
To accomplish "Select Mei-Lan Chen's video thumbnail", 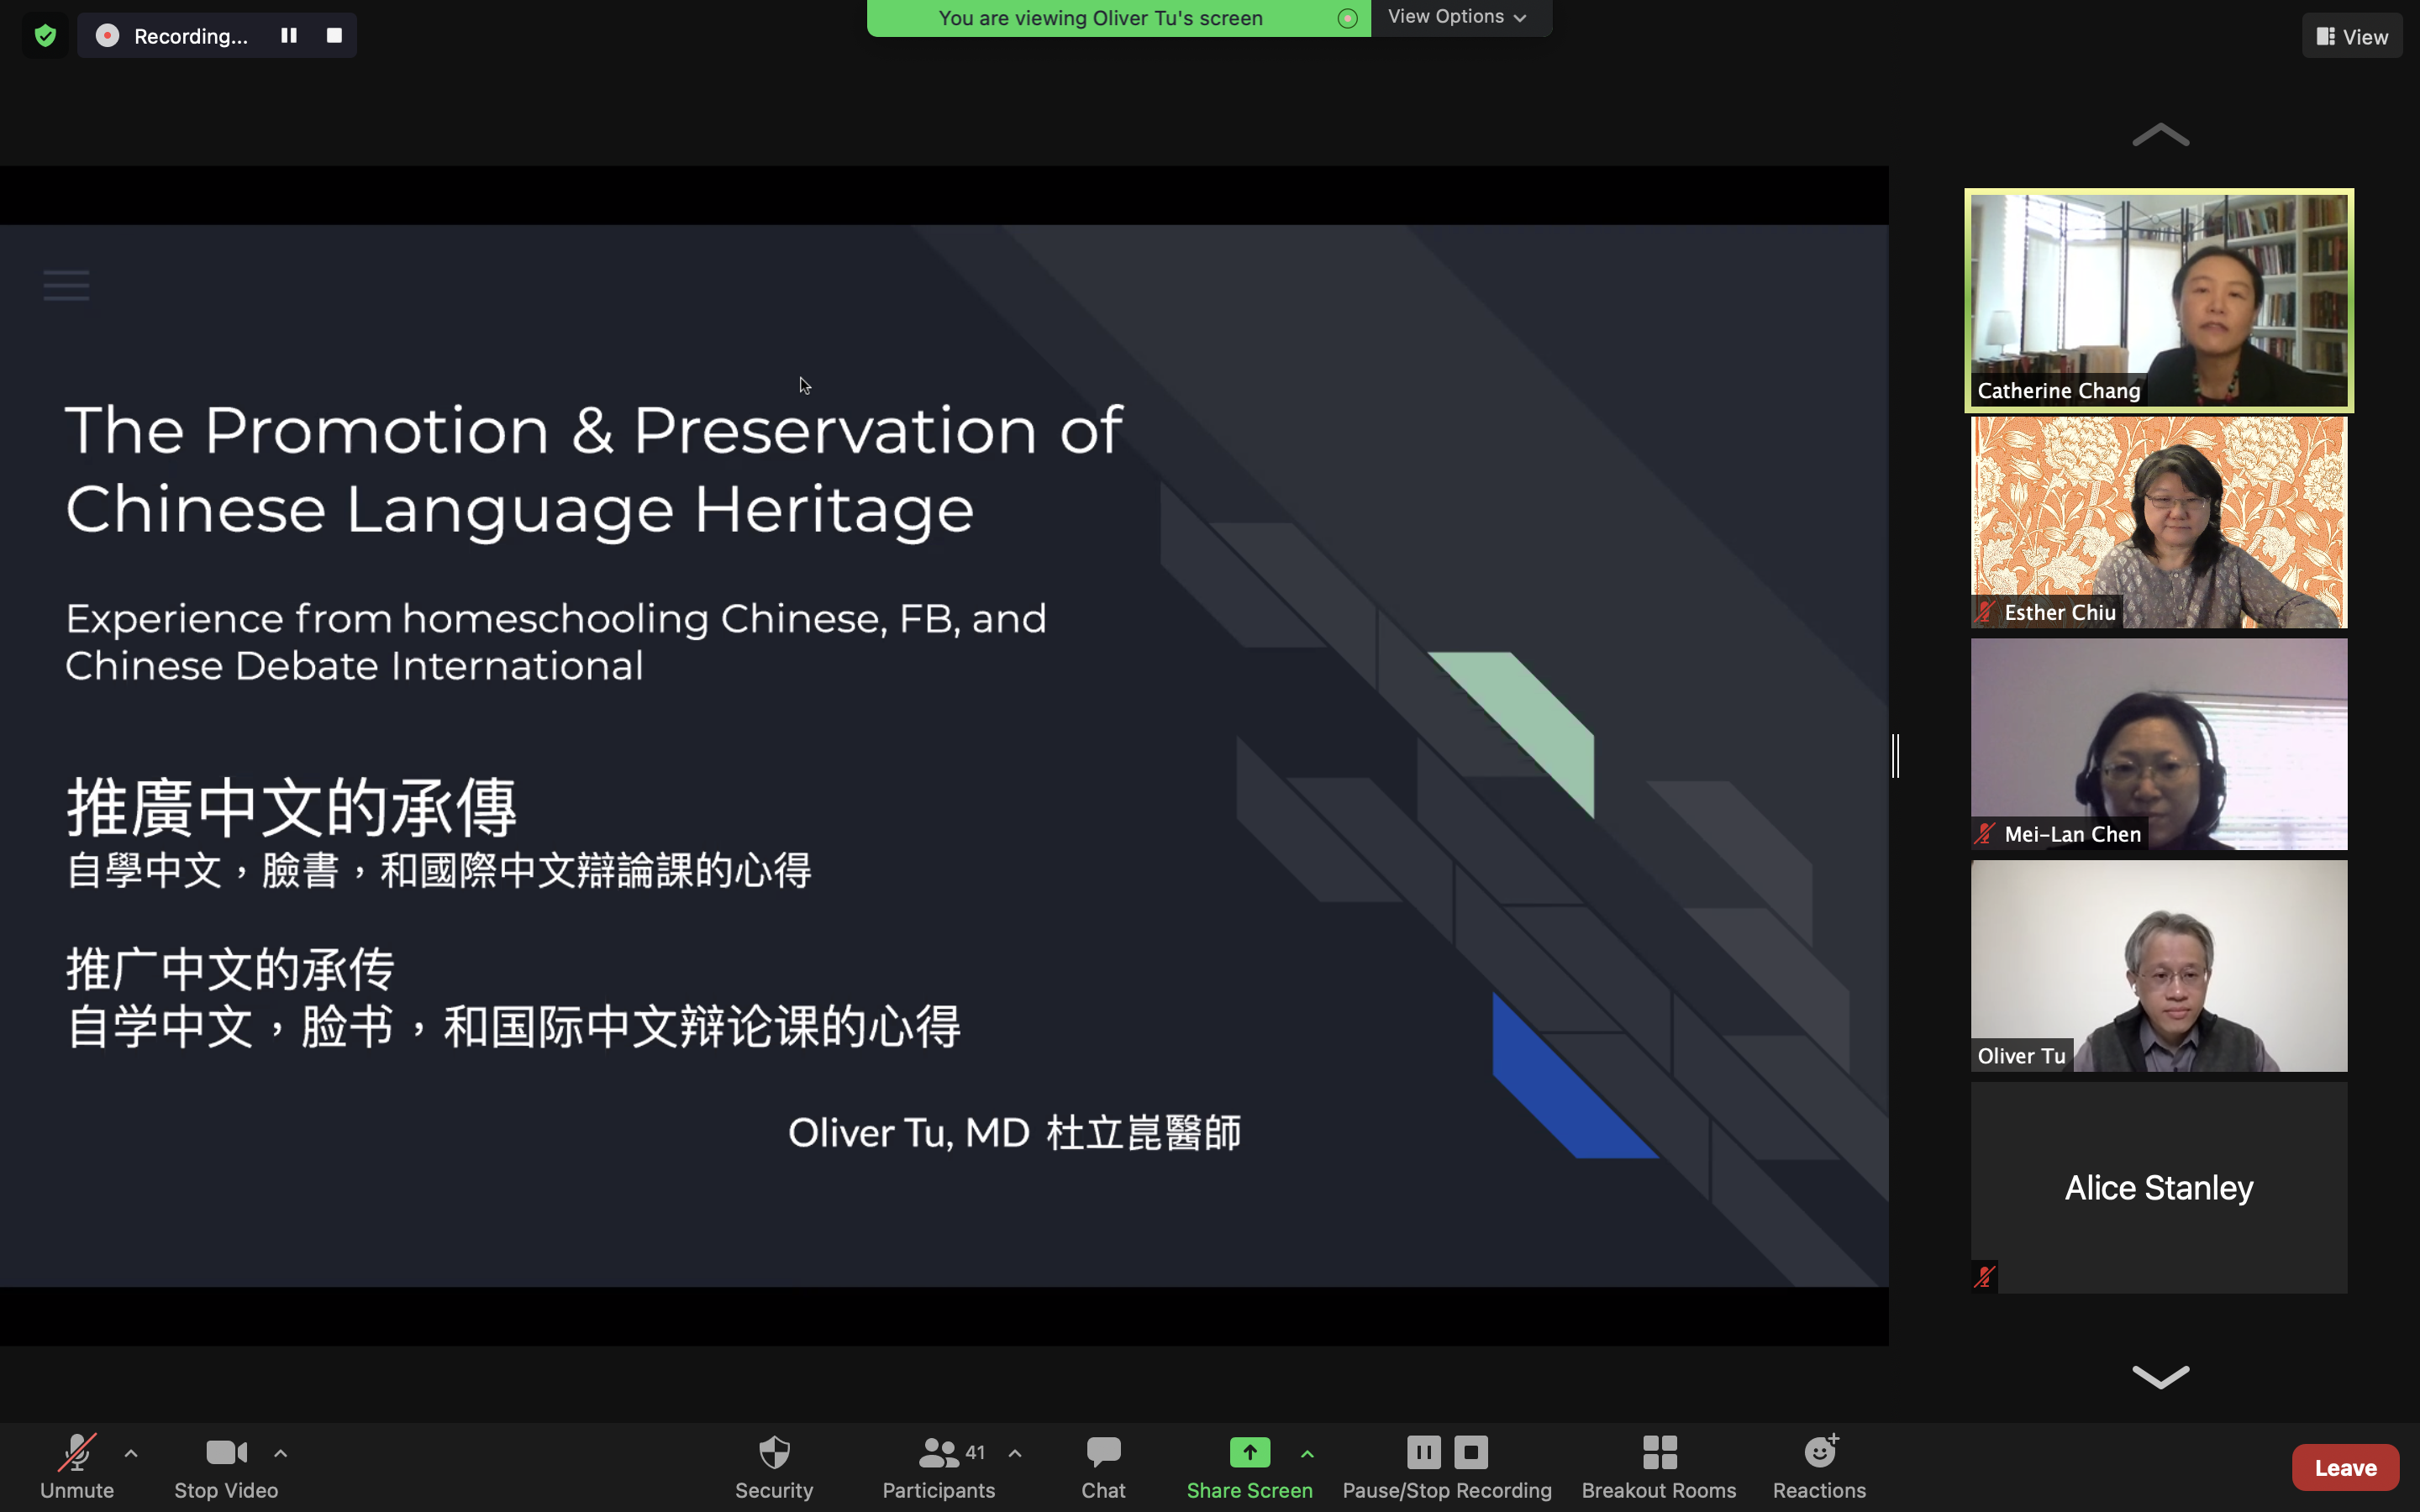I will click(2159, 744).
